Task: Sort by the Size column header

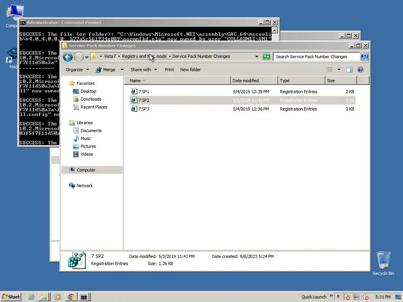Action: 341,81
